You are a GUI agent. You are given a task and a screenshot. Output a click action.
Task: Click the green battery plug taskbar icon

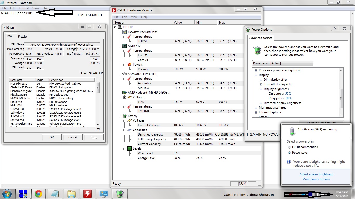click(120, 194)
